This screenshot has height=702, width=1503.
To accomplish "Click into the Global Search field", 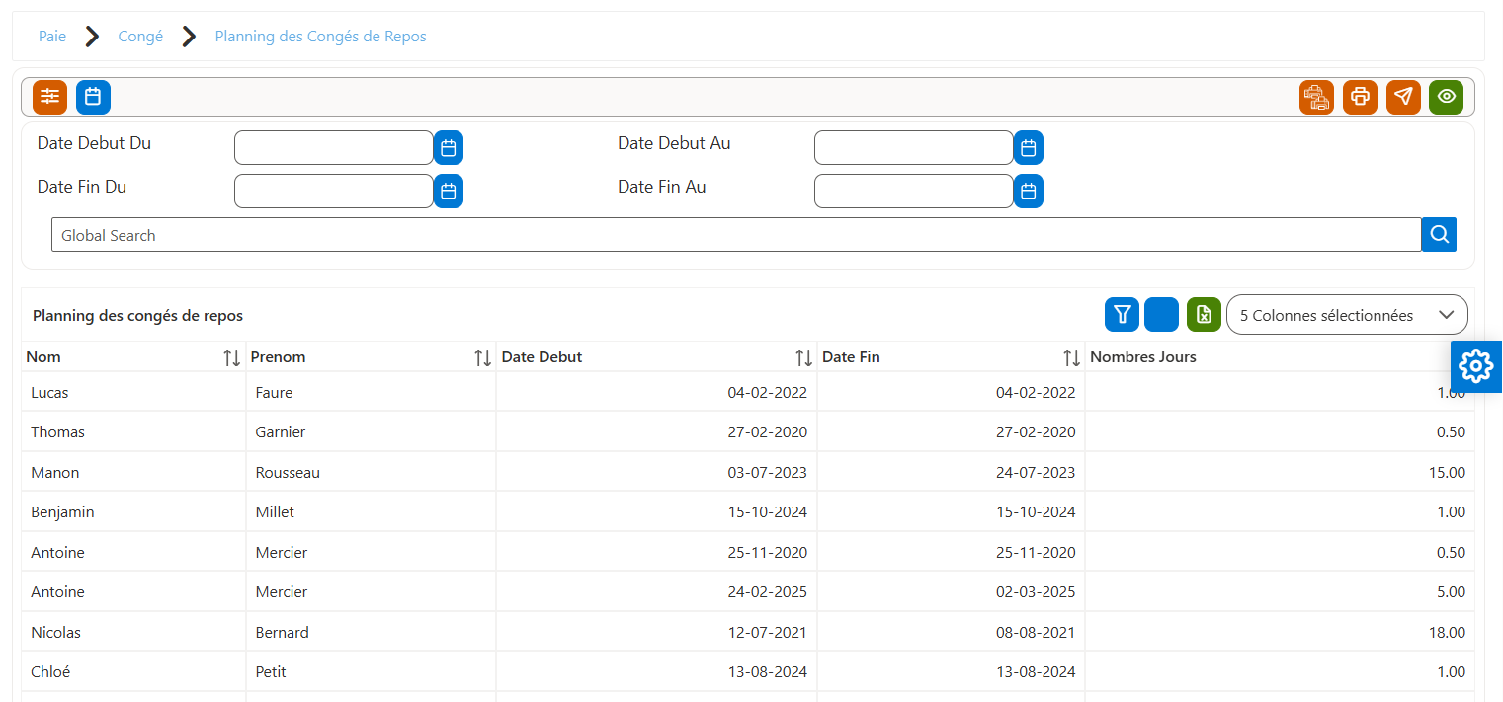I will [736, 235].
